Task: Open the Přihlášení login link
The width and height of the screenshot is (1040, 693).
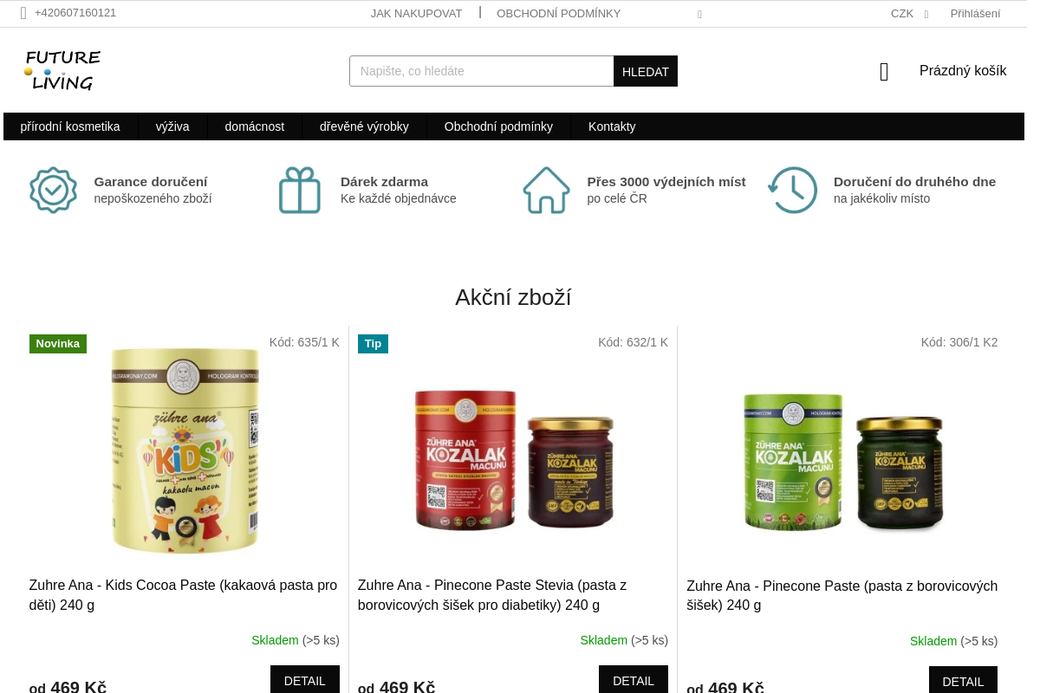Action: click(975, 14)
